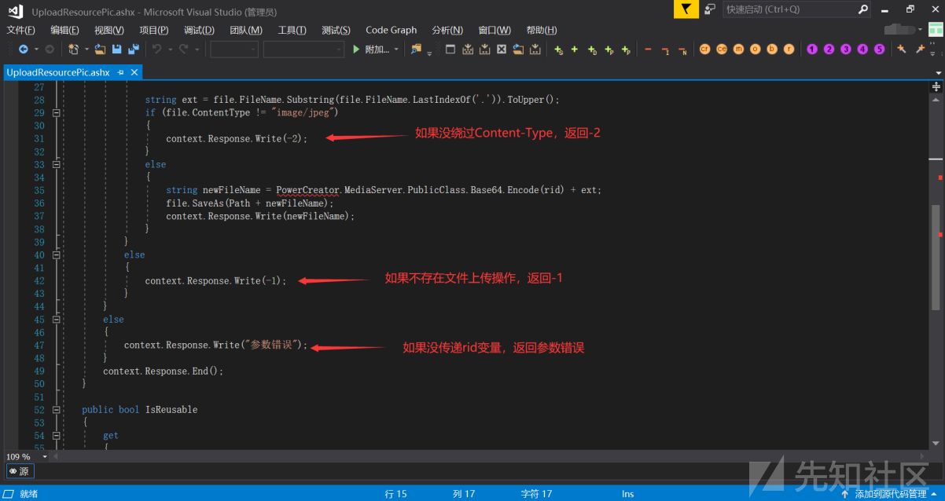Click the feedback icon beside quick launch

click(710, 9)
